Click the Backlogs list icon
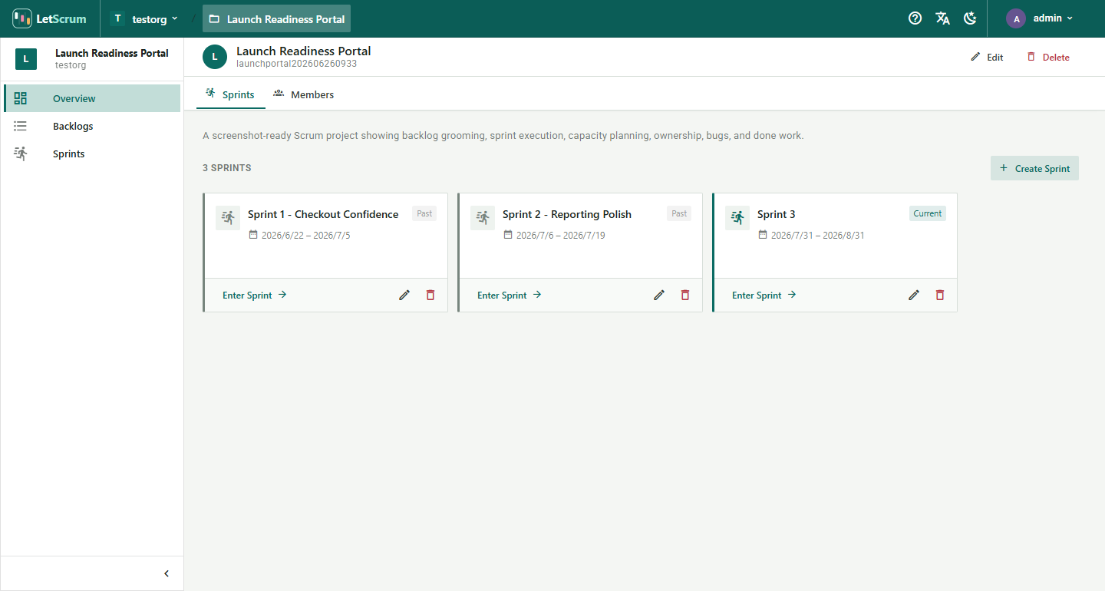The height and width of the screenshot is (591, 1105). pos(21,126)
